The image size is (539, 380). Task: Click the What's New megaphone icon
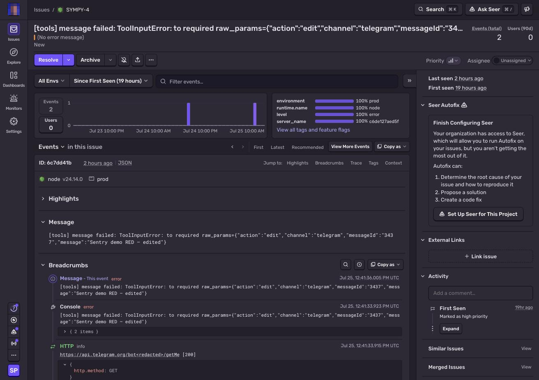pyautogui.click(x=527, y=9)
